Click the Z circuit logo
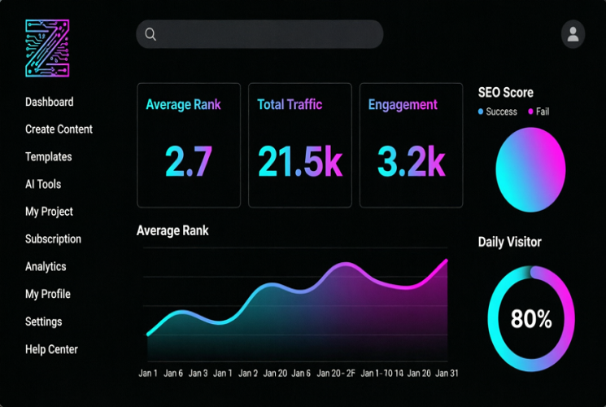Image resolution: width=606 pixels, height=407 pixels. [x=47, y=48]
